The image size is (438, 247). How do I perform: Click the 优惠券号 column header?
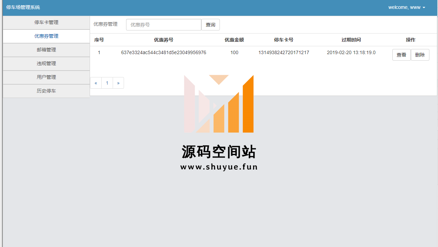pos(164,40)
